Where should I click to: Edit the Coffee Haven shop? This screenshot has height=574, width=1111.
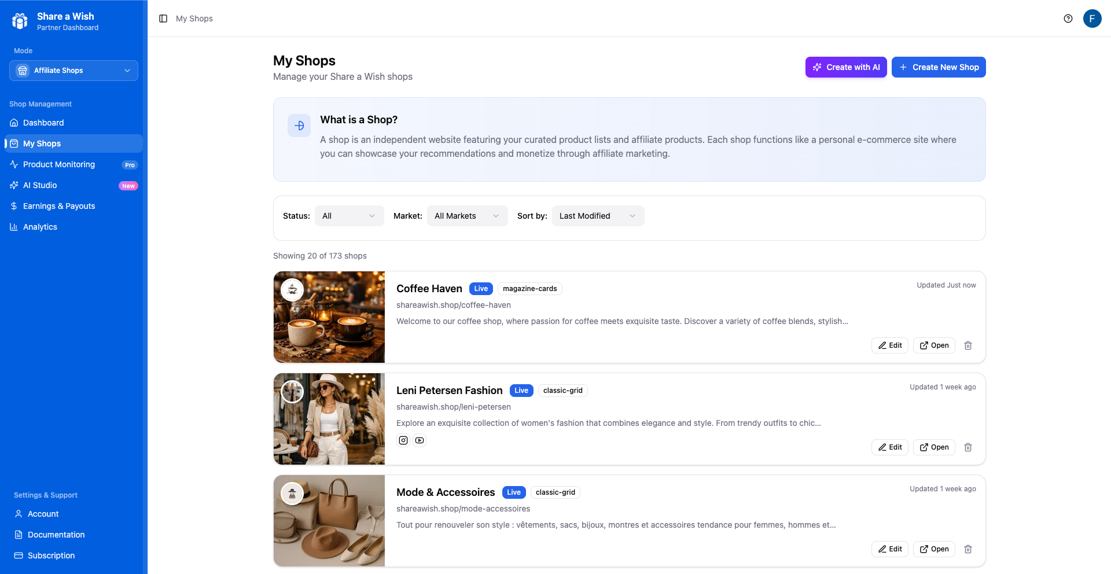890,345
